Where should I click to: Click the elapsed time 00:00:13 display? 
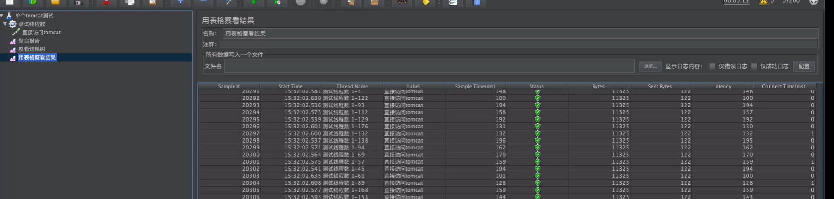coord(736,2)
